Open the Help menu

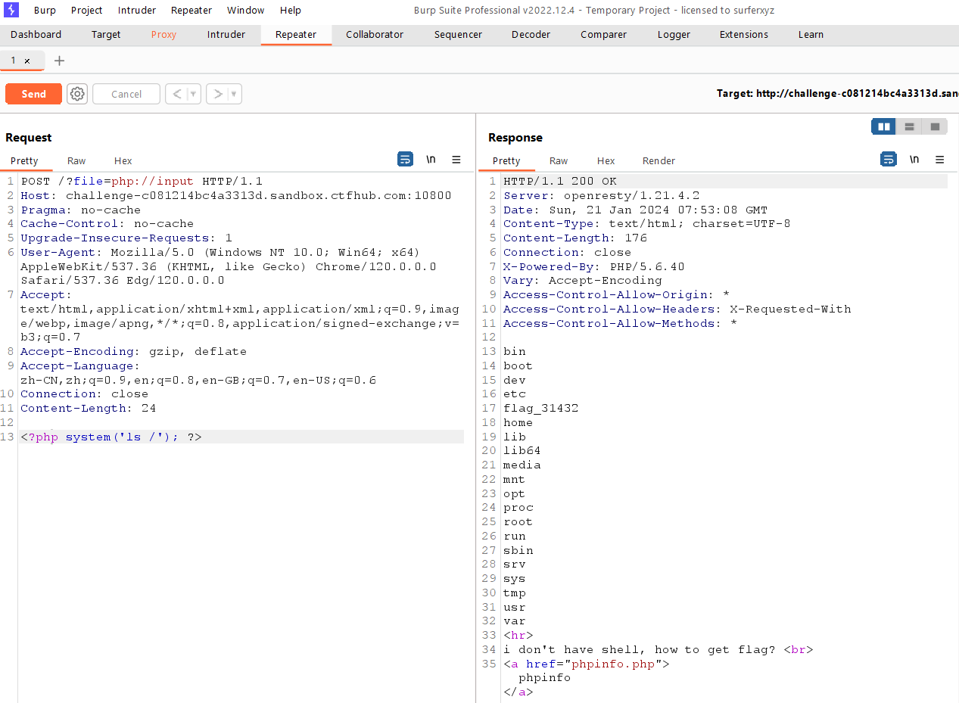click(x=291, y=11)
